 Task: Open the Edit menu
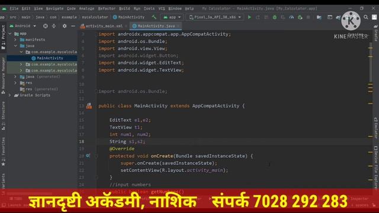pos(26,8)
